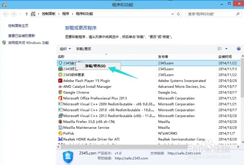Select the Google Chrome icon
The width and height of the screenshot is (244, 165).
tap(60, 92)
